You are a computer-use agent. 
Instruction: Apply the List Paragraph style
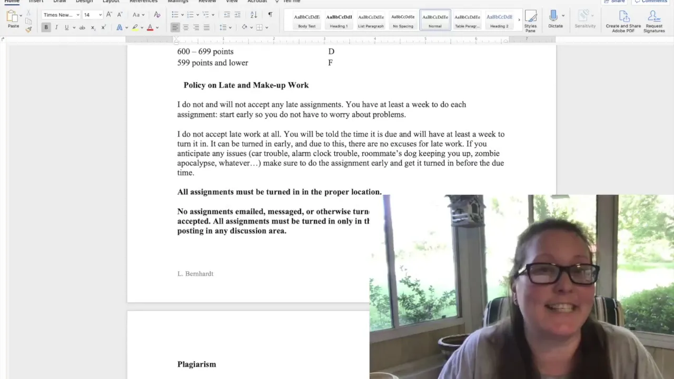click(371, 21)
